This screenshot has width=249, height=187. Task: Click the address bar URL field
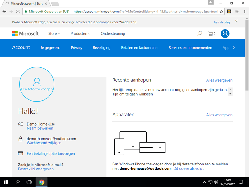(145, 12)
